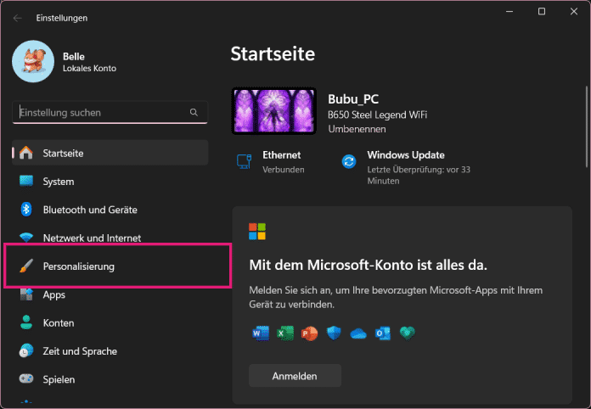Select the Zeit und Sprache globe icon
The height and width of the screenshot is (409, 591).
pos(26,351)
